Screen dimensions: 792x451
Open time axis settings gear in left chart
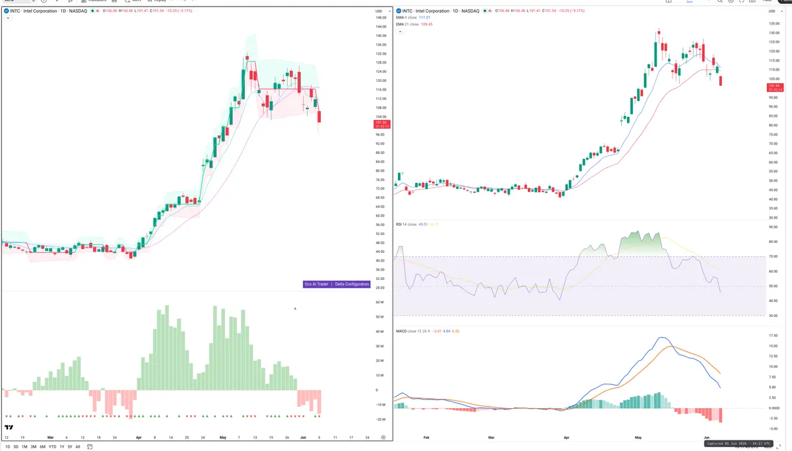pyautogui.click(x=383, y=437)
